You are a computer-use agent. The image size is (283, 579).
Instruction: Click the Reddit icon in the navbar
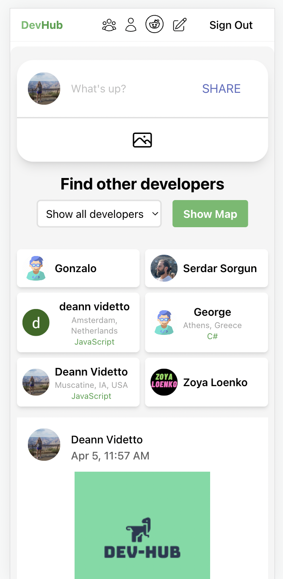[x=154, y=24]
